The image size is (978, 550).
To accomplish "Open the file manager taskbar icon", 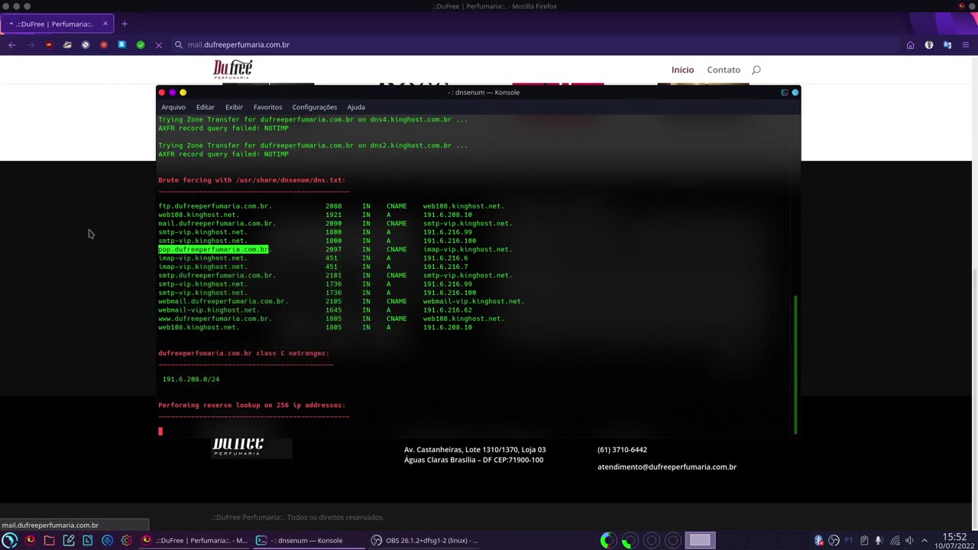I will click(x=49, y=540).
